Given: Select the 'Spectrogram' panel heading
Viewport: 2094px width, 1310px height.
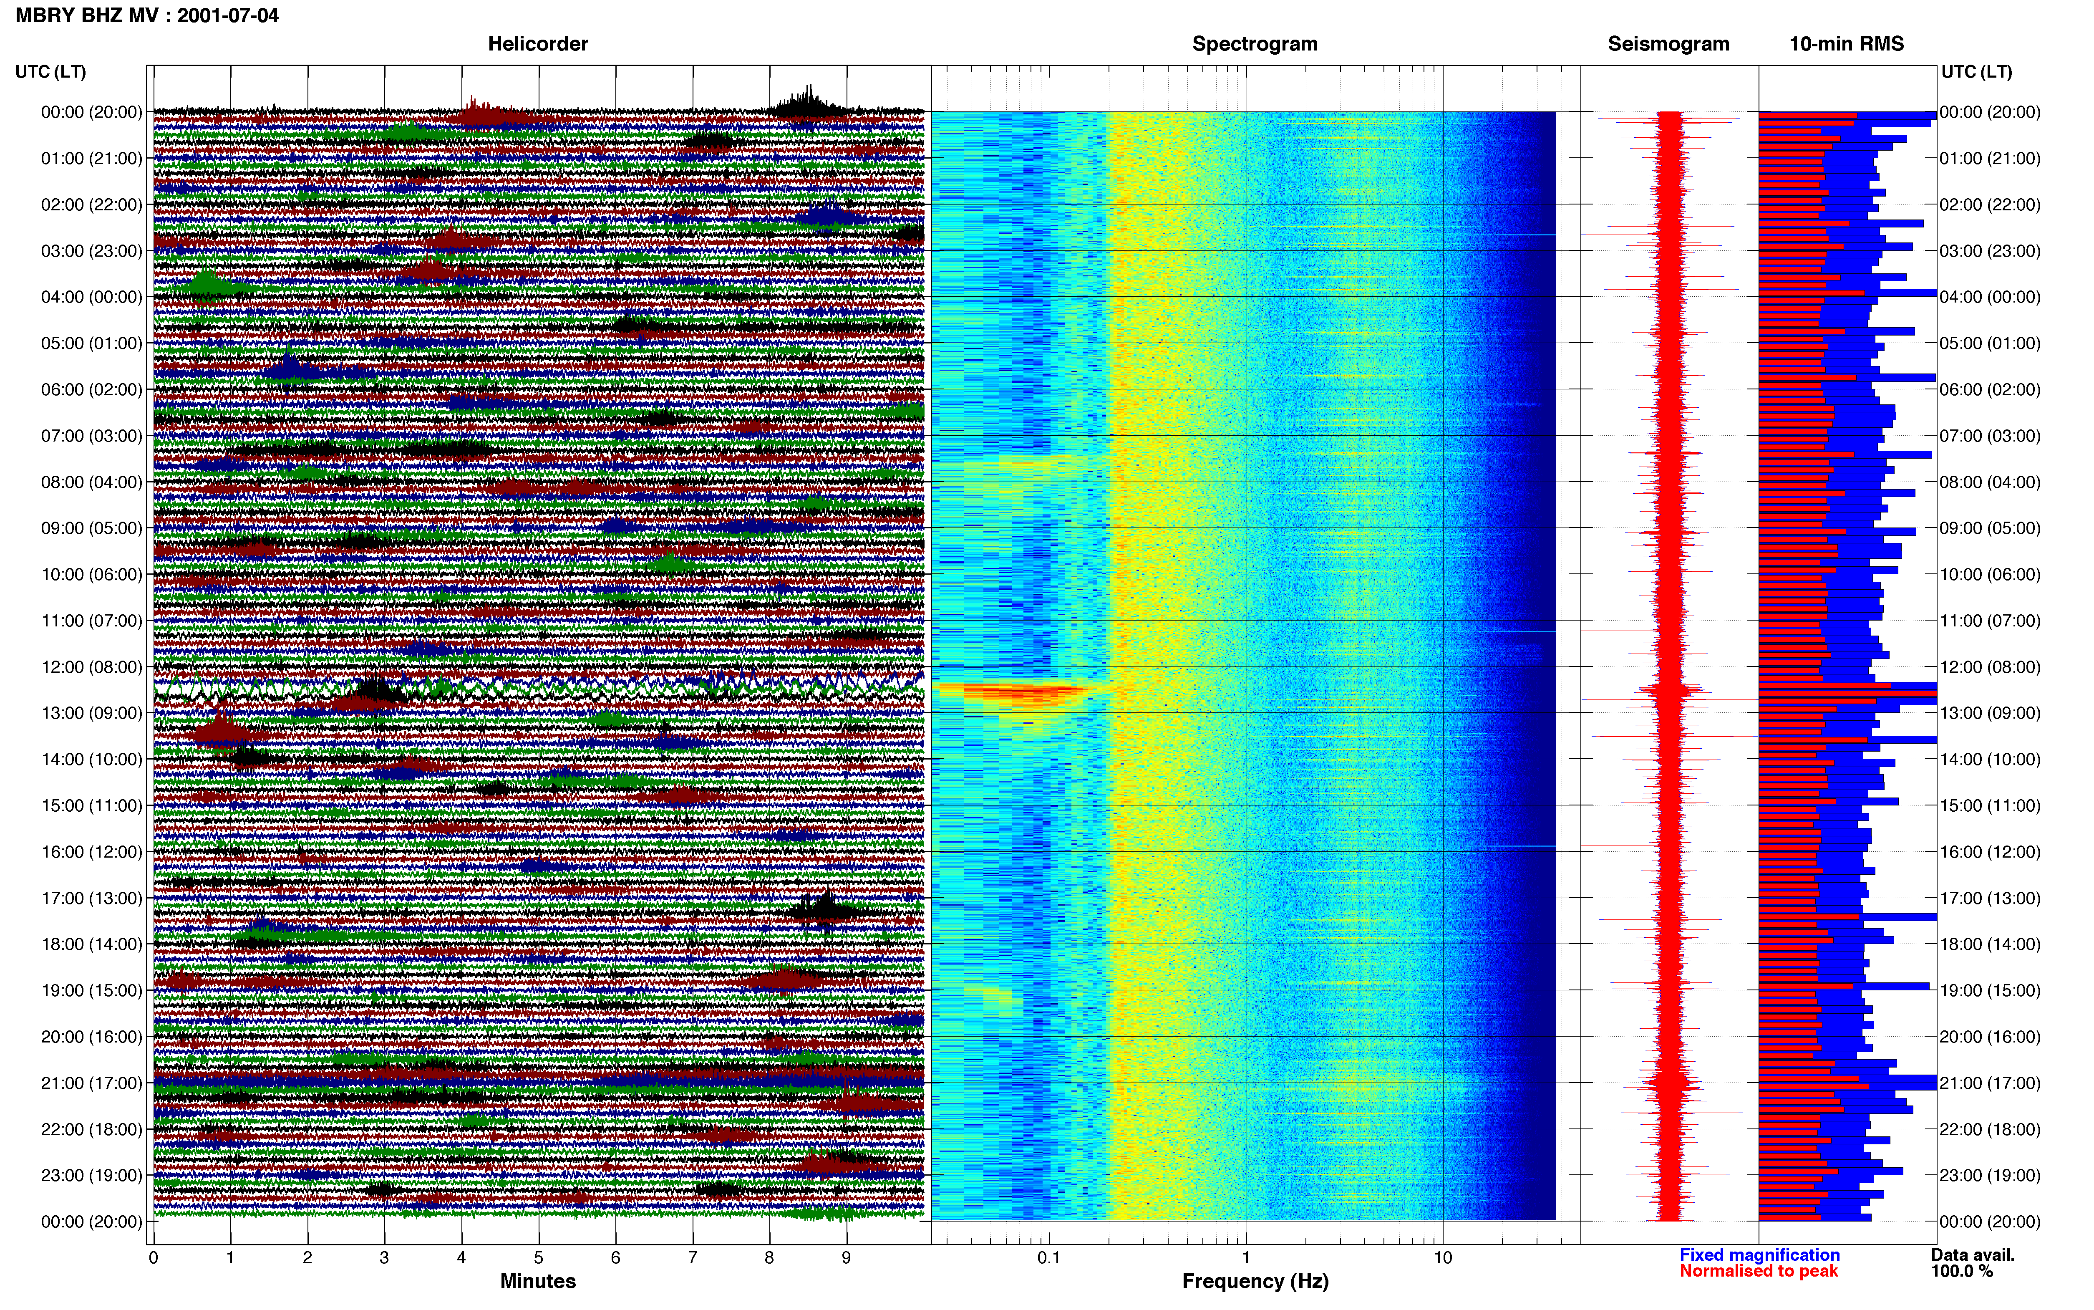Looking at the screenshot, I should 1254,43.
